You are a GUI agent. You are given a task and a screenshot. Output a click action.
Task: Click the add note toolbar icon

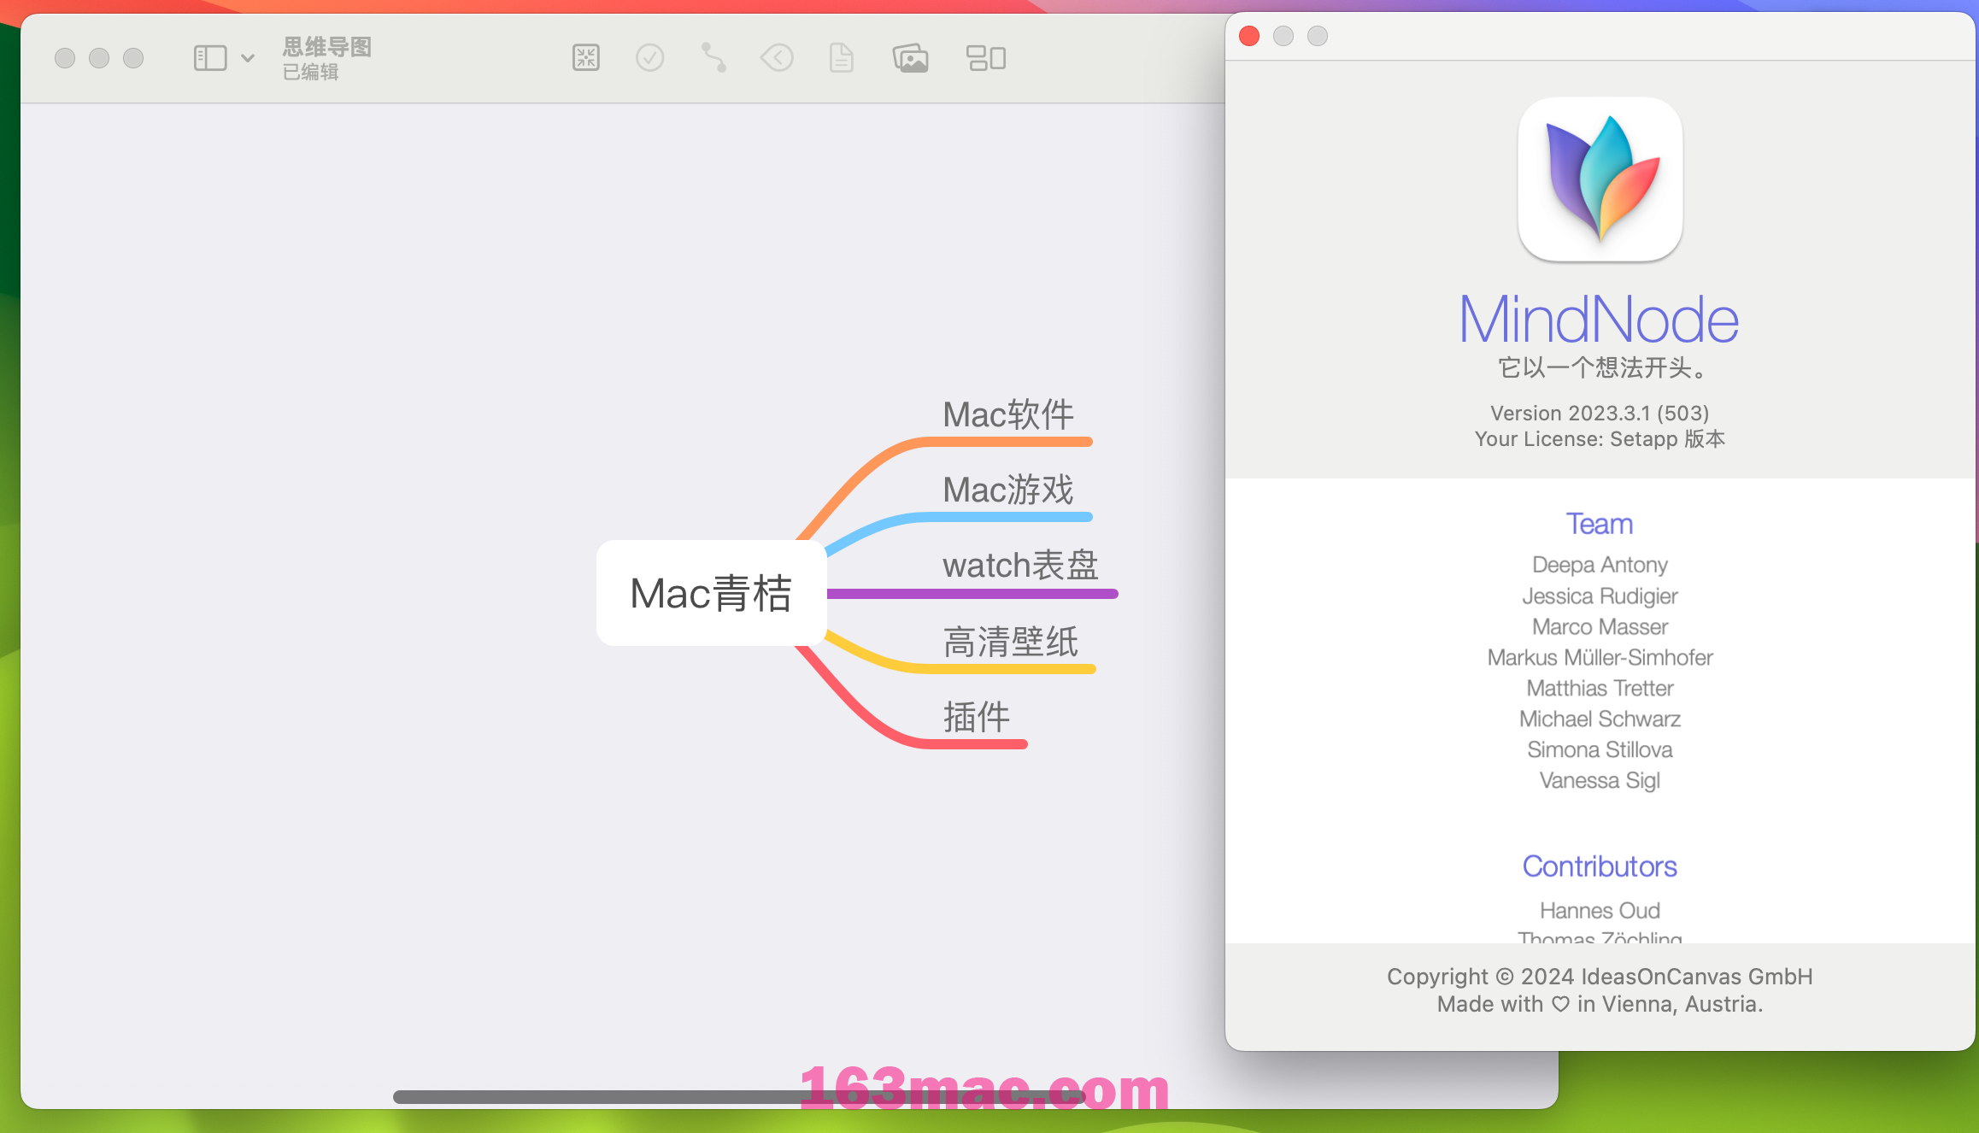[x=842, y=58]
